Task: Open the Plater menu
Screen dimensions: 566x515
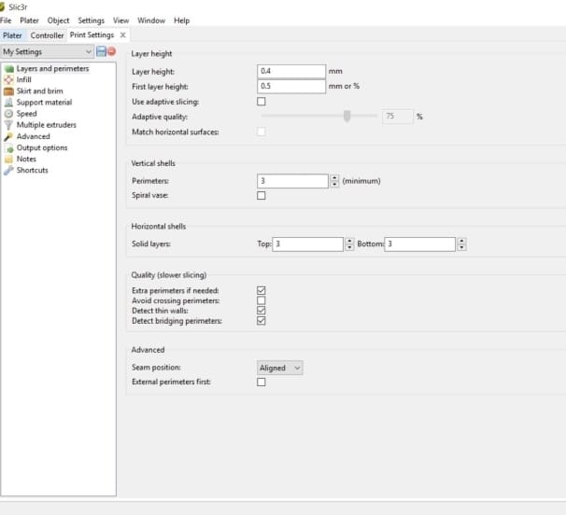Action: (29, 21)
